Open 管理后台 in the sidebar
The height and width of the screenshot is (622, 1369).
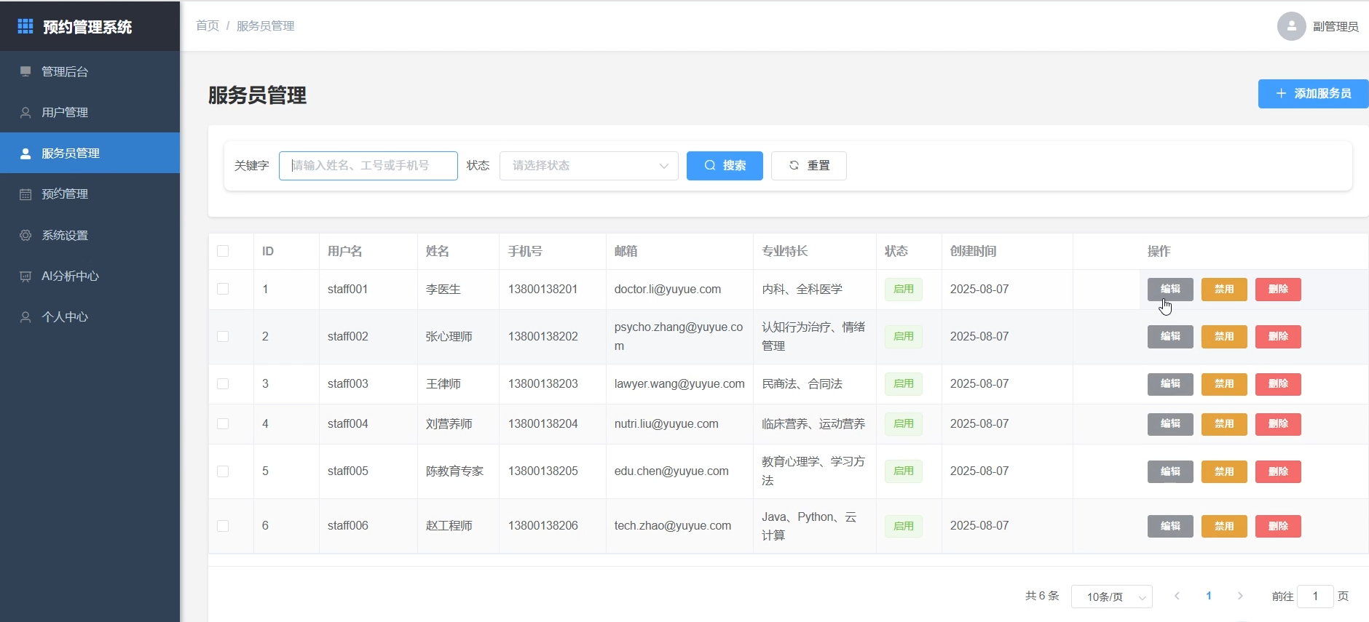pos(90,71)
